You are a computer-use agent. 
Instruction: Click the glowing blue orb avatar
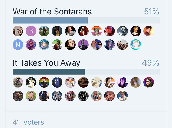(44, 45)
